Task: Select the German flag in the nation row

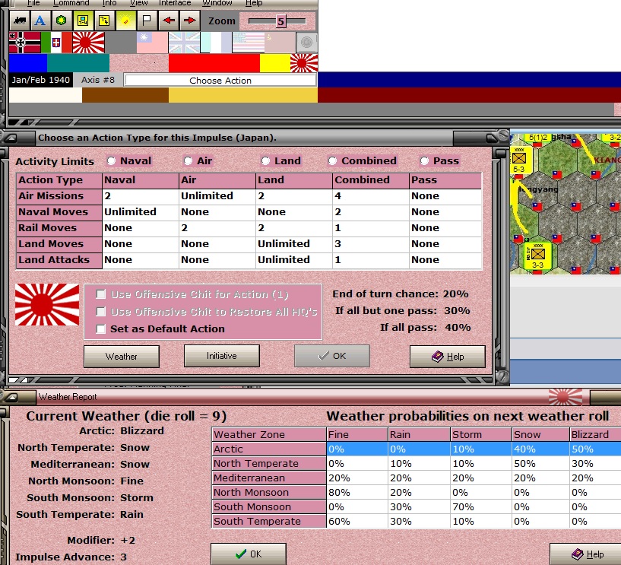Action: pyautogui.click(x=24, y=43)
